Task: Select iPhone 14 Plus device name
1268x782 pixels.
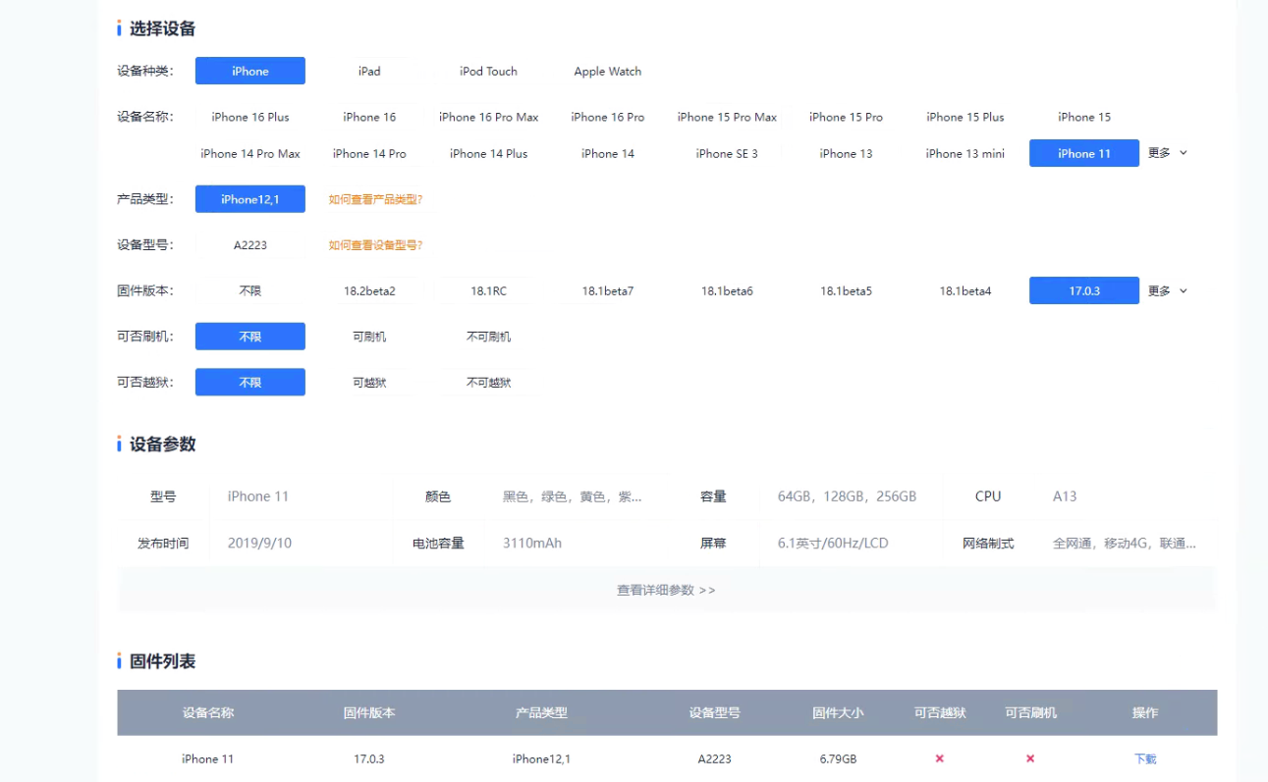Action: 488,153
